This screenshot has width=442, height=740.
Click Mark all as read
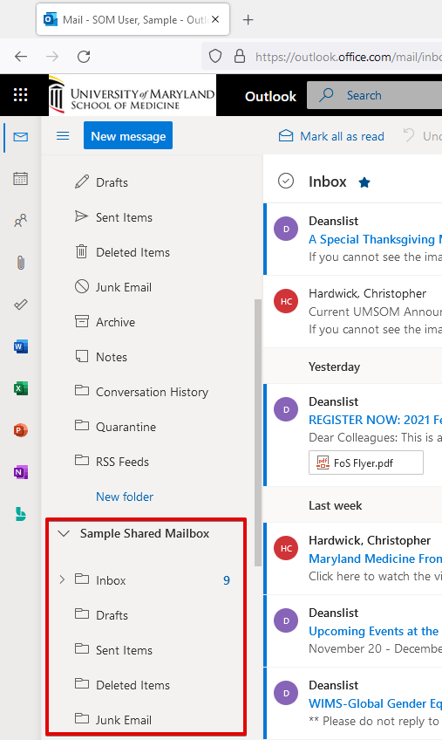[331, 136]
